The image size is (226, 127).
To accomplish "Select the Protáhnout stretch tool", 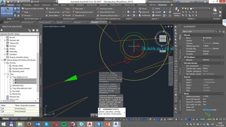I will 144,16.
